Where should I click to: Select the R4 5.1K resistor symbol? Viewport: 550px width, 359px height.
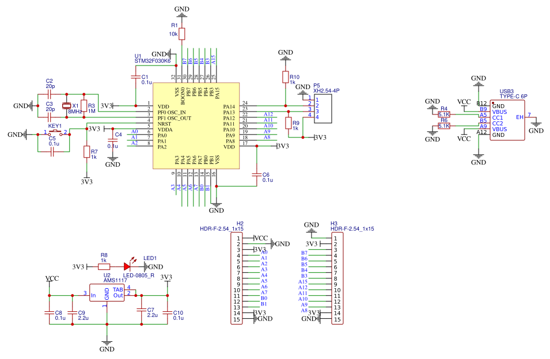[x=444, y=114]
